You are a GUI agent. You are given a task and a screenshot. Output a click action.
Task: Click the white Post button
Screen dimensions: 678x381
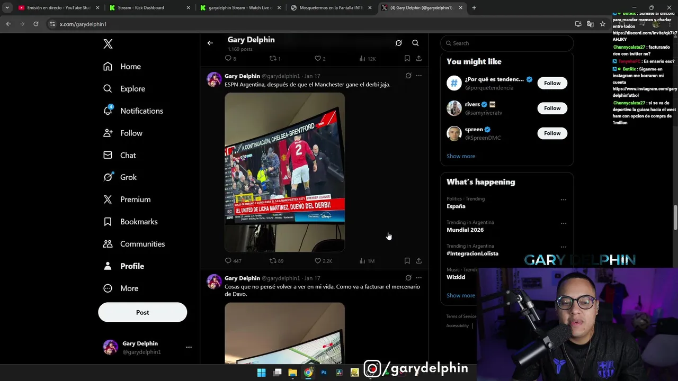point(142,312)
